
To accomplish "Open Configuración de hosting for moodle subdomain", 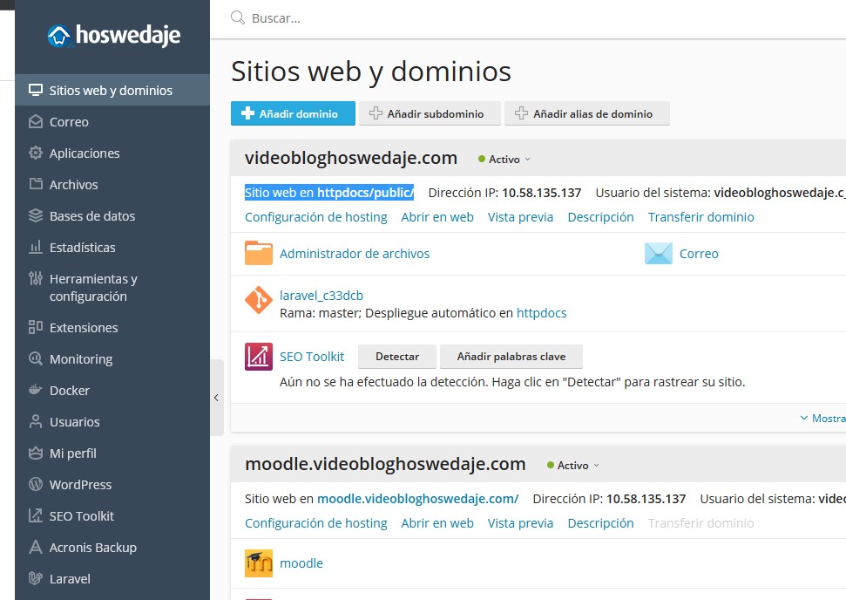I will click(316, 523).
